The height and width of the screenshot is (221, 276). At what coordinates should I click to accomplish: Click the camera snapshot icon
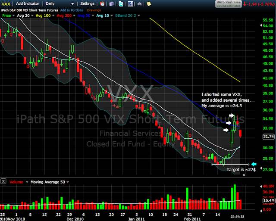point(140,4)
